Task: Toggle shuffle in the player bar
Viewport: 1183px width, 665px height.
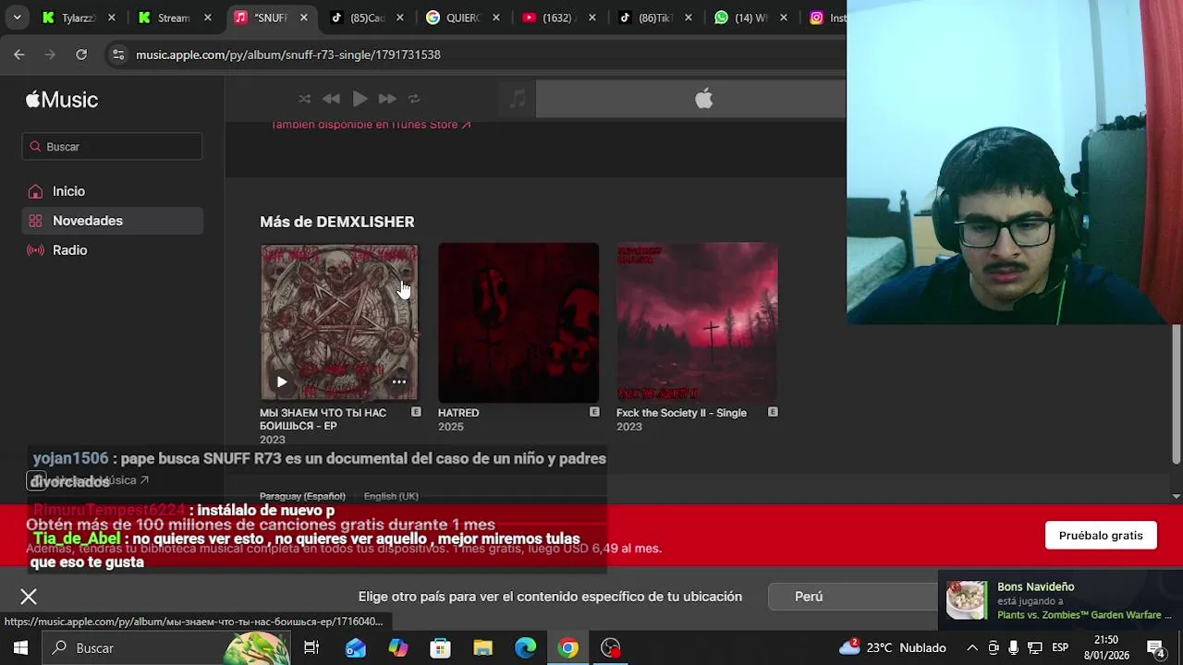Action: tap(304, 99)
